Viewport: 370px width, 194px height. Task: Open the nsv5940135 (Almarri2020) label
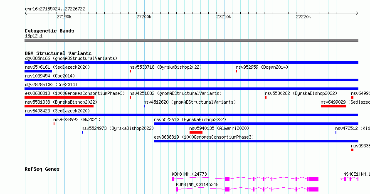[219, 128]
